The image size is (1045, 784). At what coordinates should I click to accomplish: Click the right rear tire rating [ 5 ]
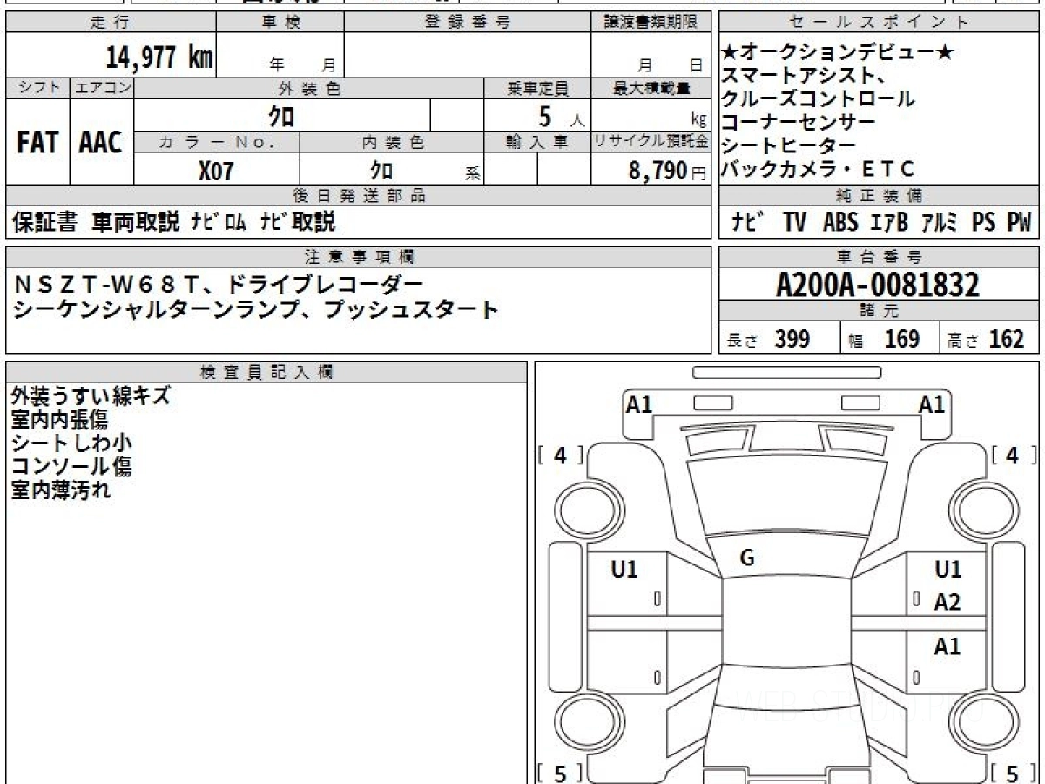1012,773
